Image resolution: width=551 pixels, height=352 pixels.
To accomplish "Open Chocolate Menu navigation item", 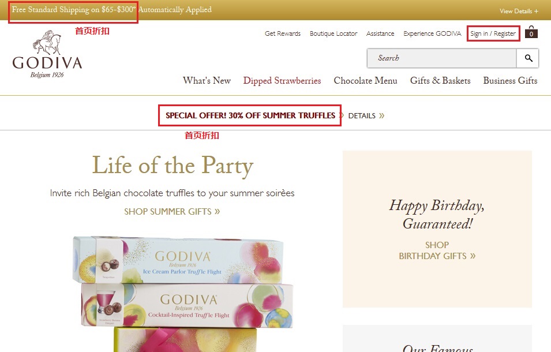I will 365,80.
